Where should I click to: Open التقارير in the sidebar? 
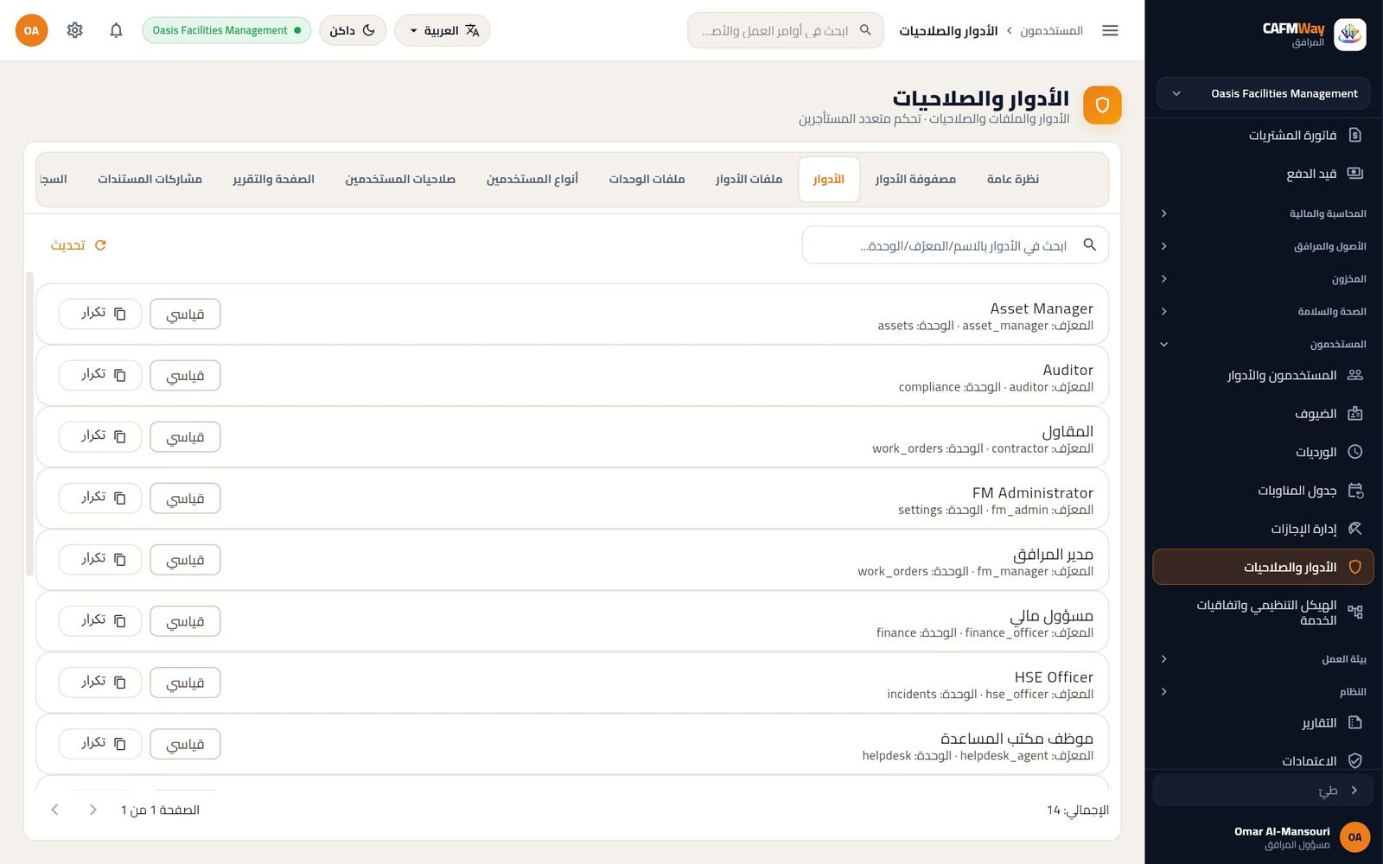point(1263,722)
